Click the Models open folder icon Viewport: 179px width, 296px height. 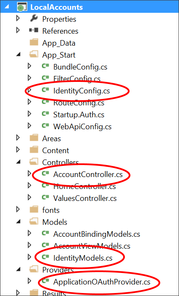[x=34, y=221]
